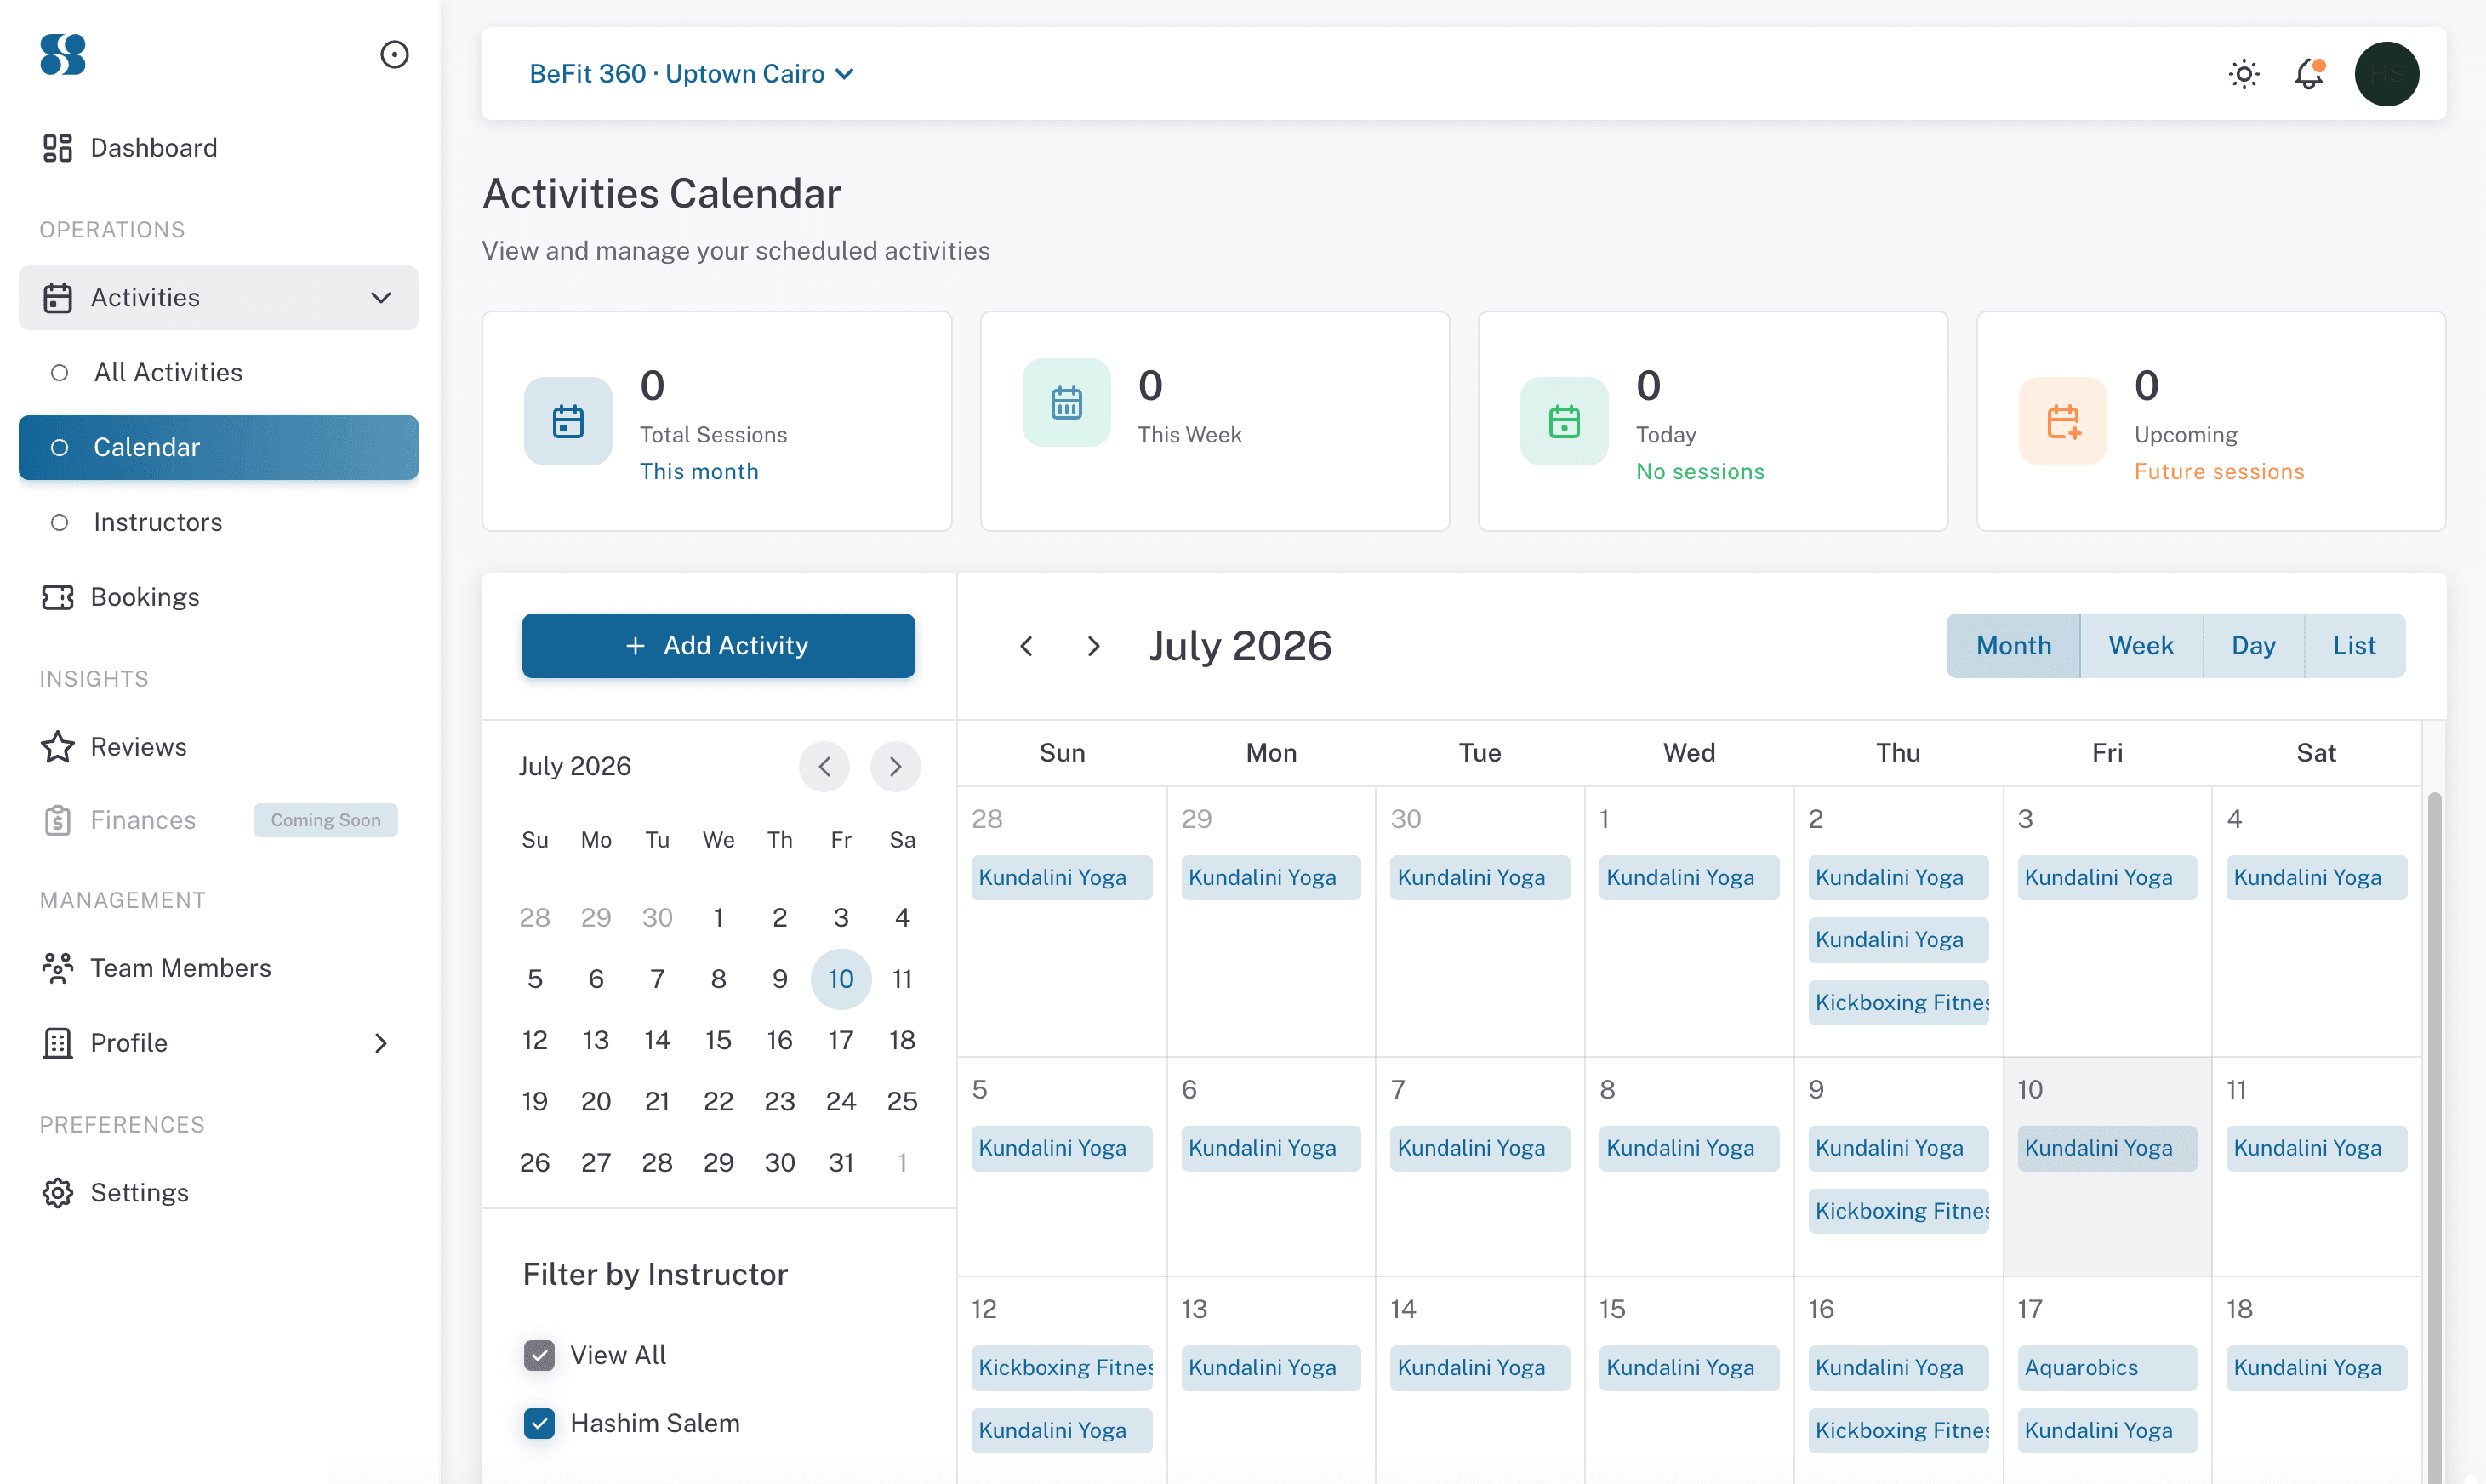Click the 'Future sessions' text

click(x=2219, y=472)
